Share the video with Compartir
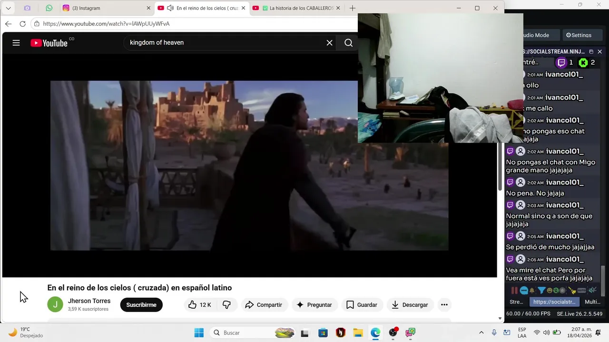Image resolution: width=609 pixels, height=342 pixels. [264, 305]
